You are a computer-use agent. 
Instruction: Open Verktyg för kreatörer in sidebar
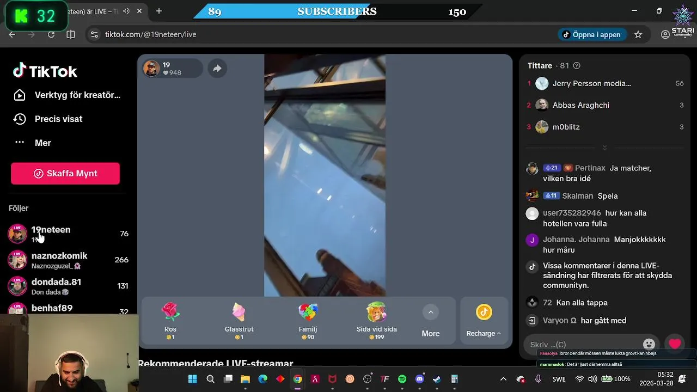point(66,95)
